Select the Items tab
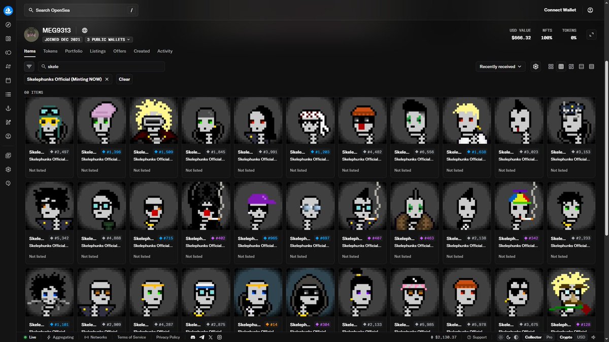 pyautogui.click(x=30, y=51)
